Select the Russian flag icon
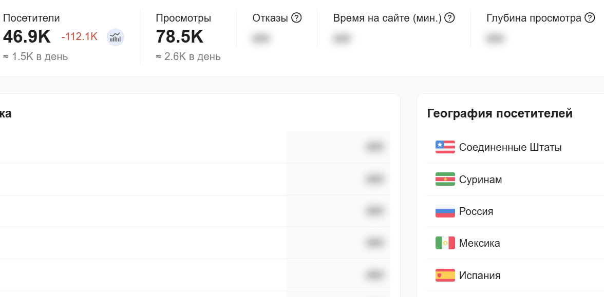This screenshot has width=604, height=297. click(x=445, y=211)
